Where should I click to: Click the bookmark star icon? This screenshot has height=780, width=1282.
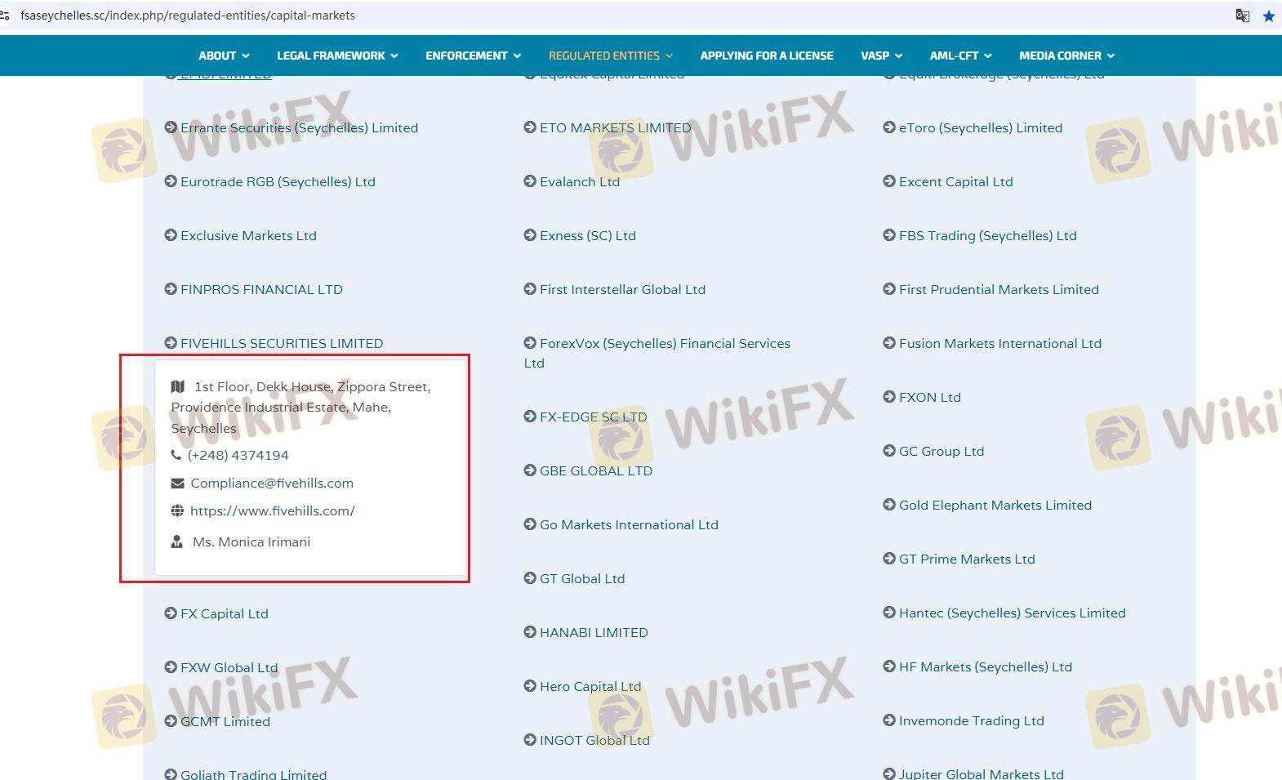tap(1268, 16)
